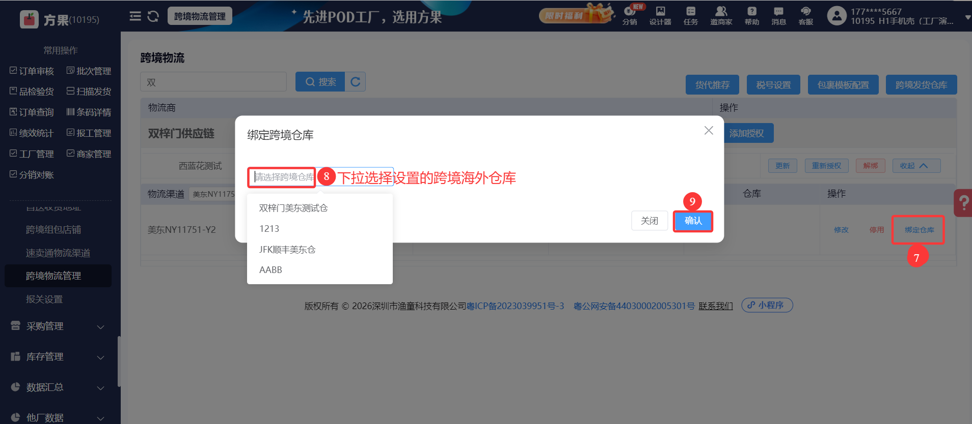
Task: Expand the 数据汇总 sidebar section
Action: coord(100,388)
